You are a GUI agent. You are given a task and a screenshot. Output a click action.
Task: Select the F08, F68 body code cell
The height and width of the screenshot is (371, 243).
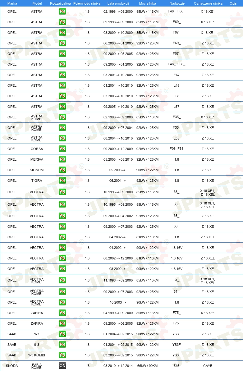tap(177, 149)
